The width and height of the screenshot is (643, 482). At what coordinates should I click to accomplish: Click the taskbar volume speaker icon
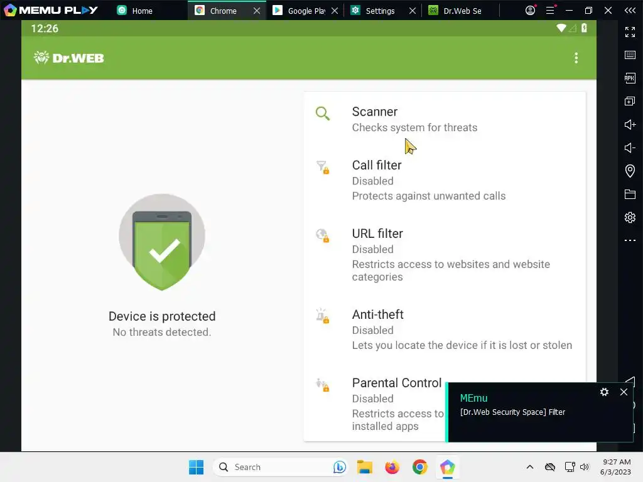pyautogui.click(x=585, y=467)
